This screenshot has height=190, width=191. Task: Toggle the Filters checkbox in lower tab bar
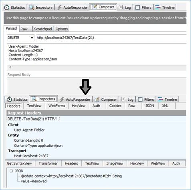coord(140,100)
